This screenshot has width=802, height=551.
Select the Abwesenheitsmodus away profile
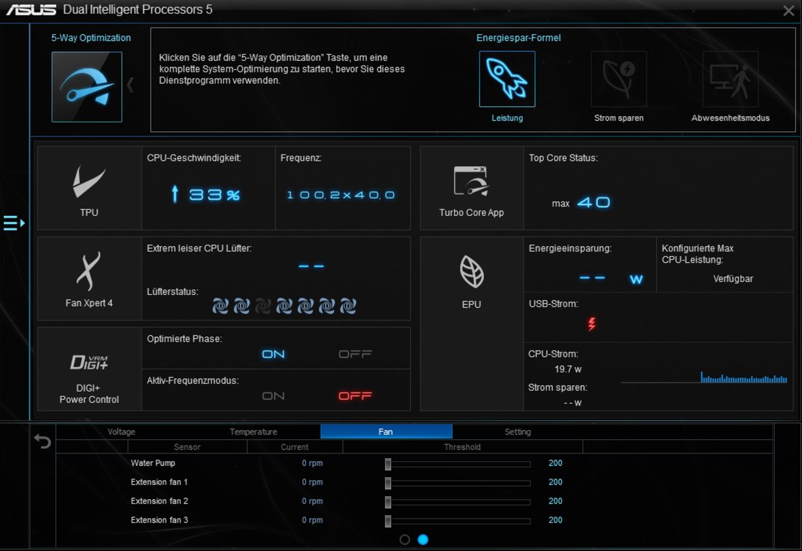tap(730, 79)
